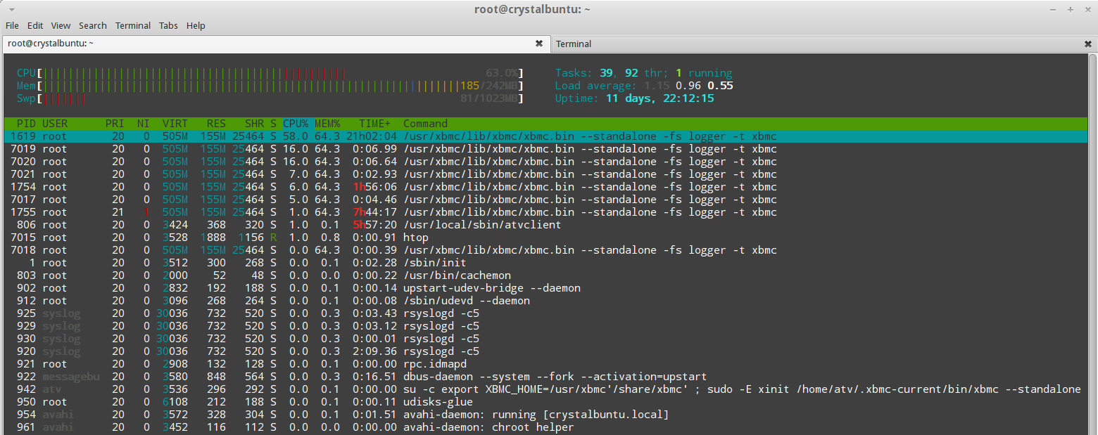
Task: Minimize the terminal window
Action: [1053, 10]
